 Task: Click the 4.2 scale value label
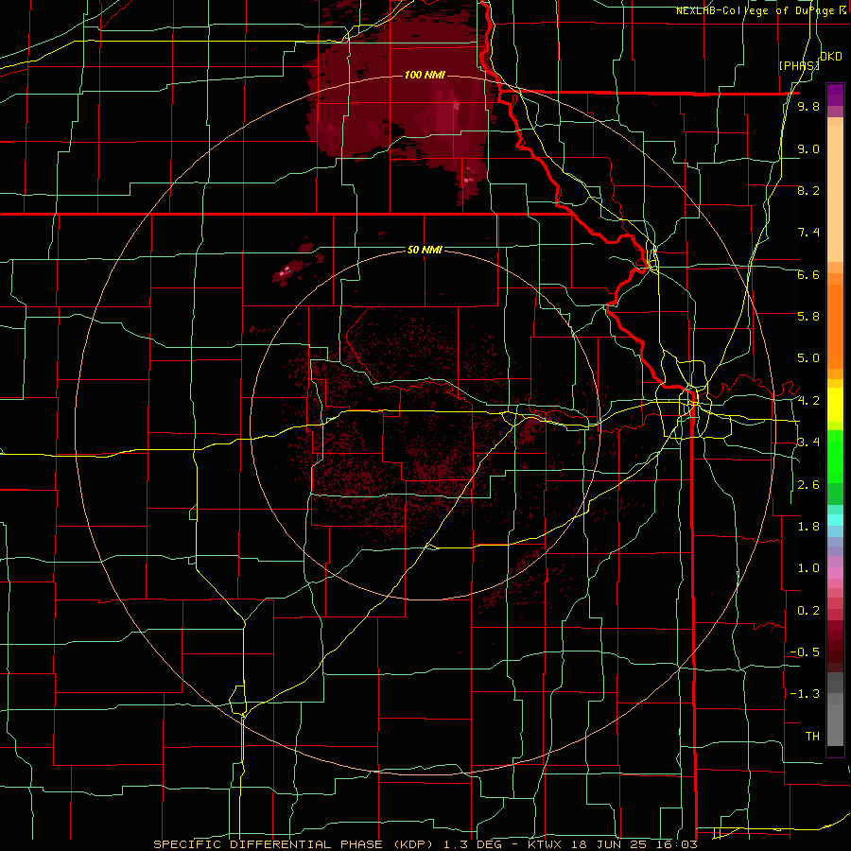[x=808, y=401]
